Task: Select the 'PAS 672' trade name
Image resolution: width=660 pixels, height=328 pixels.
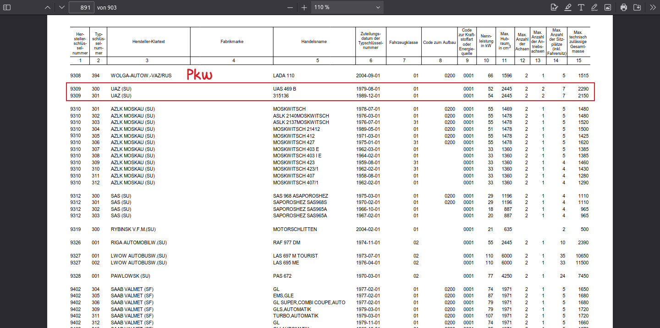Action: [x=282, y=276]
